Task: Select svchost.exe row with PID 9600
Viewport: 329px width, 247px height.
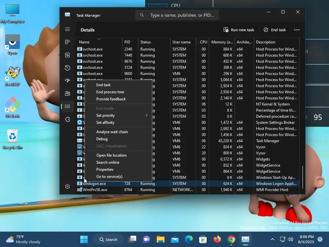Action: pos(188,74)
